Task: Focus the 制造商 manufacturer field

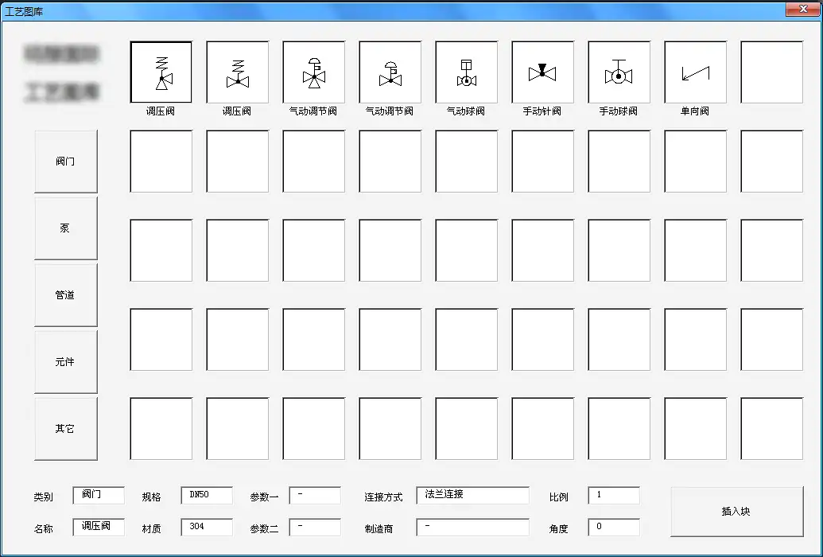Action: tap(472, 528)
